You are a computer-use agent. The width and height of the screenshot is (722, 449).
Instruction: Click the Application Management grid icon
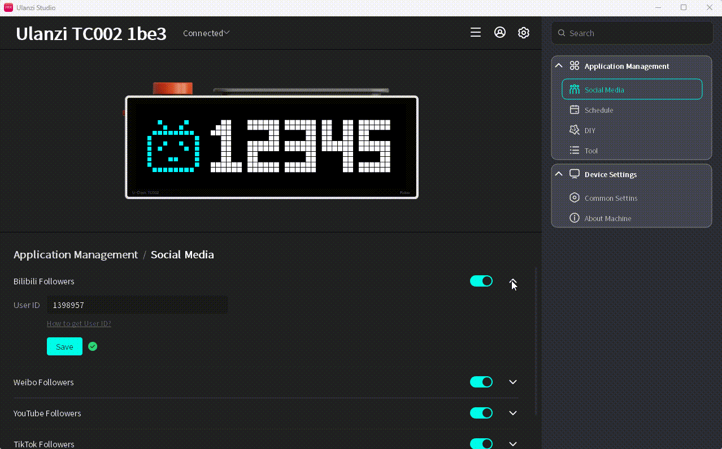(575, 66)
